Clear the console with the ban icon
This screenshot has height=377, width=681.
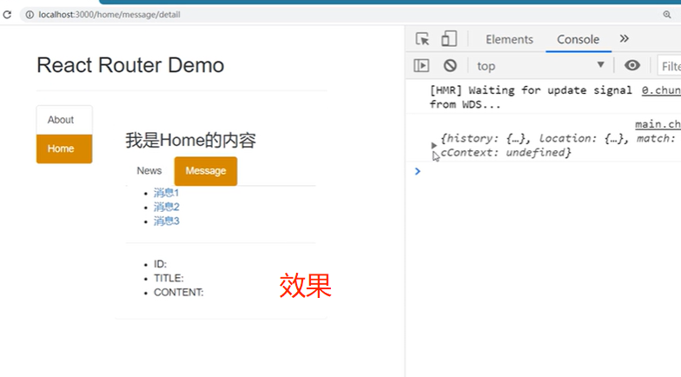point(450,66)
